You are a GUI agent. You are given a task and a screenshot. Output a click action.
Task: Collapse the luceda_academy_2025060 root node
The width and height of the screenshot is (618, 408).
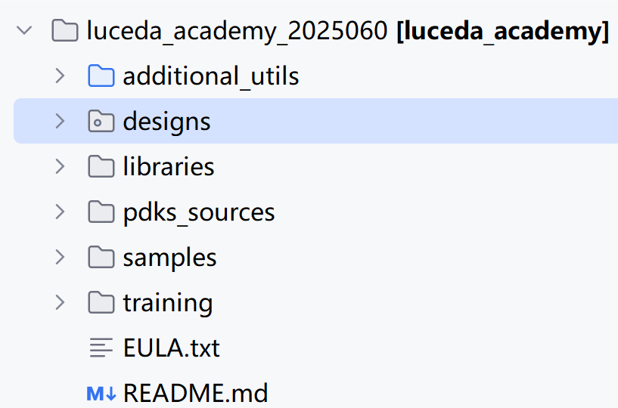coord(24,31)
